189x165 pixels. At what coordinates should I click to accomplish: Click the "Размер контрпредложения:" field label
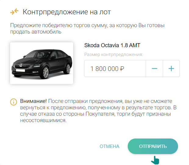(113, 54)
